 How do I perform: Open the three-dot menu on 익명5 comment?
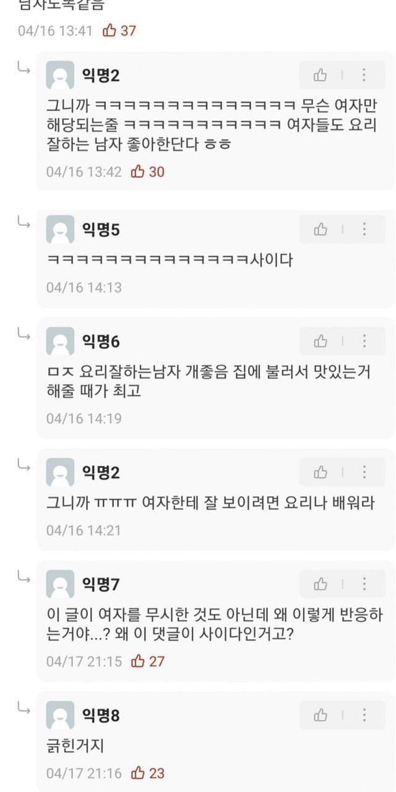point(364,230)
